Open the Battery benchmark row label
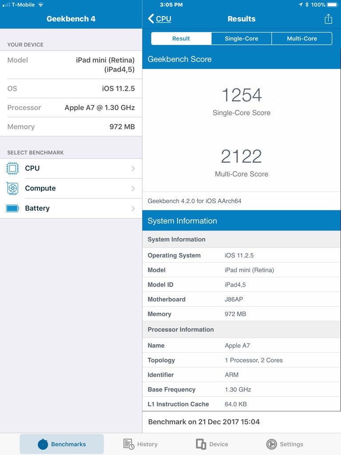 pos(37,208)
